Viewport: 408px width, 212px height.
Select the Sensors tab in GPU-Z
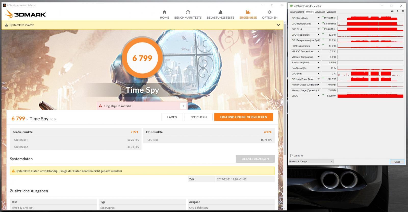tap(310, 12)
